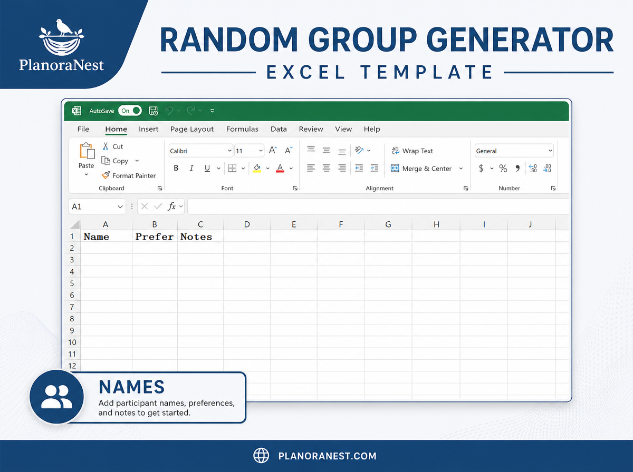Apply the red Font Color
Image resolution: width=633 pixels, height=472 pixels.
click(280, 168)
